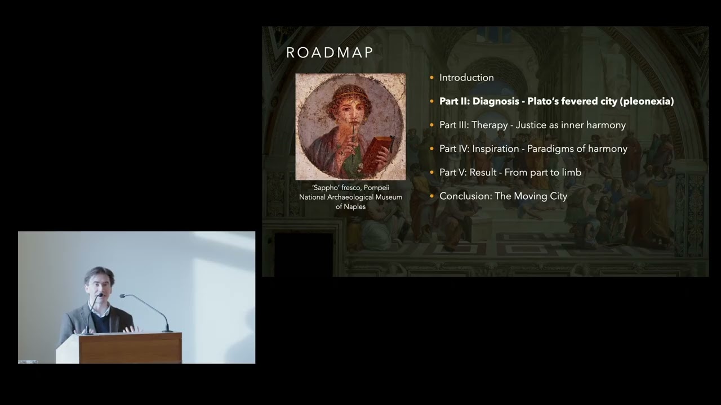Screen dimensions: 721x405
Task: Click the ROADMAP slide title
Action: (x=330, y=53)
